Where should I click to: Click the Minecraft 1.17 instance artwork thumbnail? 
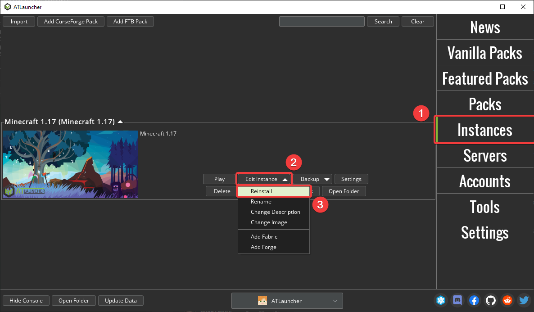tap(70, 164)
